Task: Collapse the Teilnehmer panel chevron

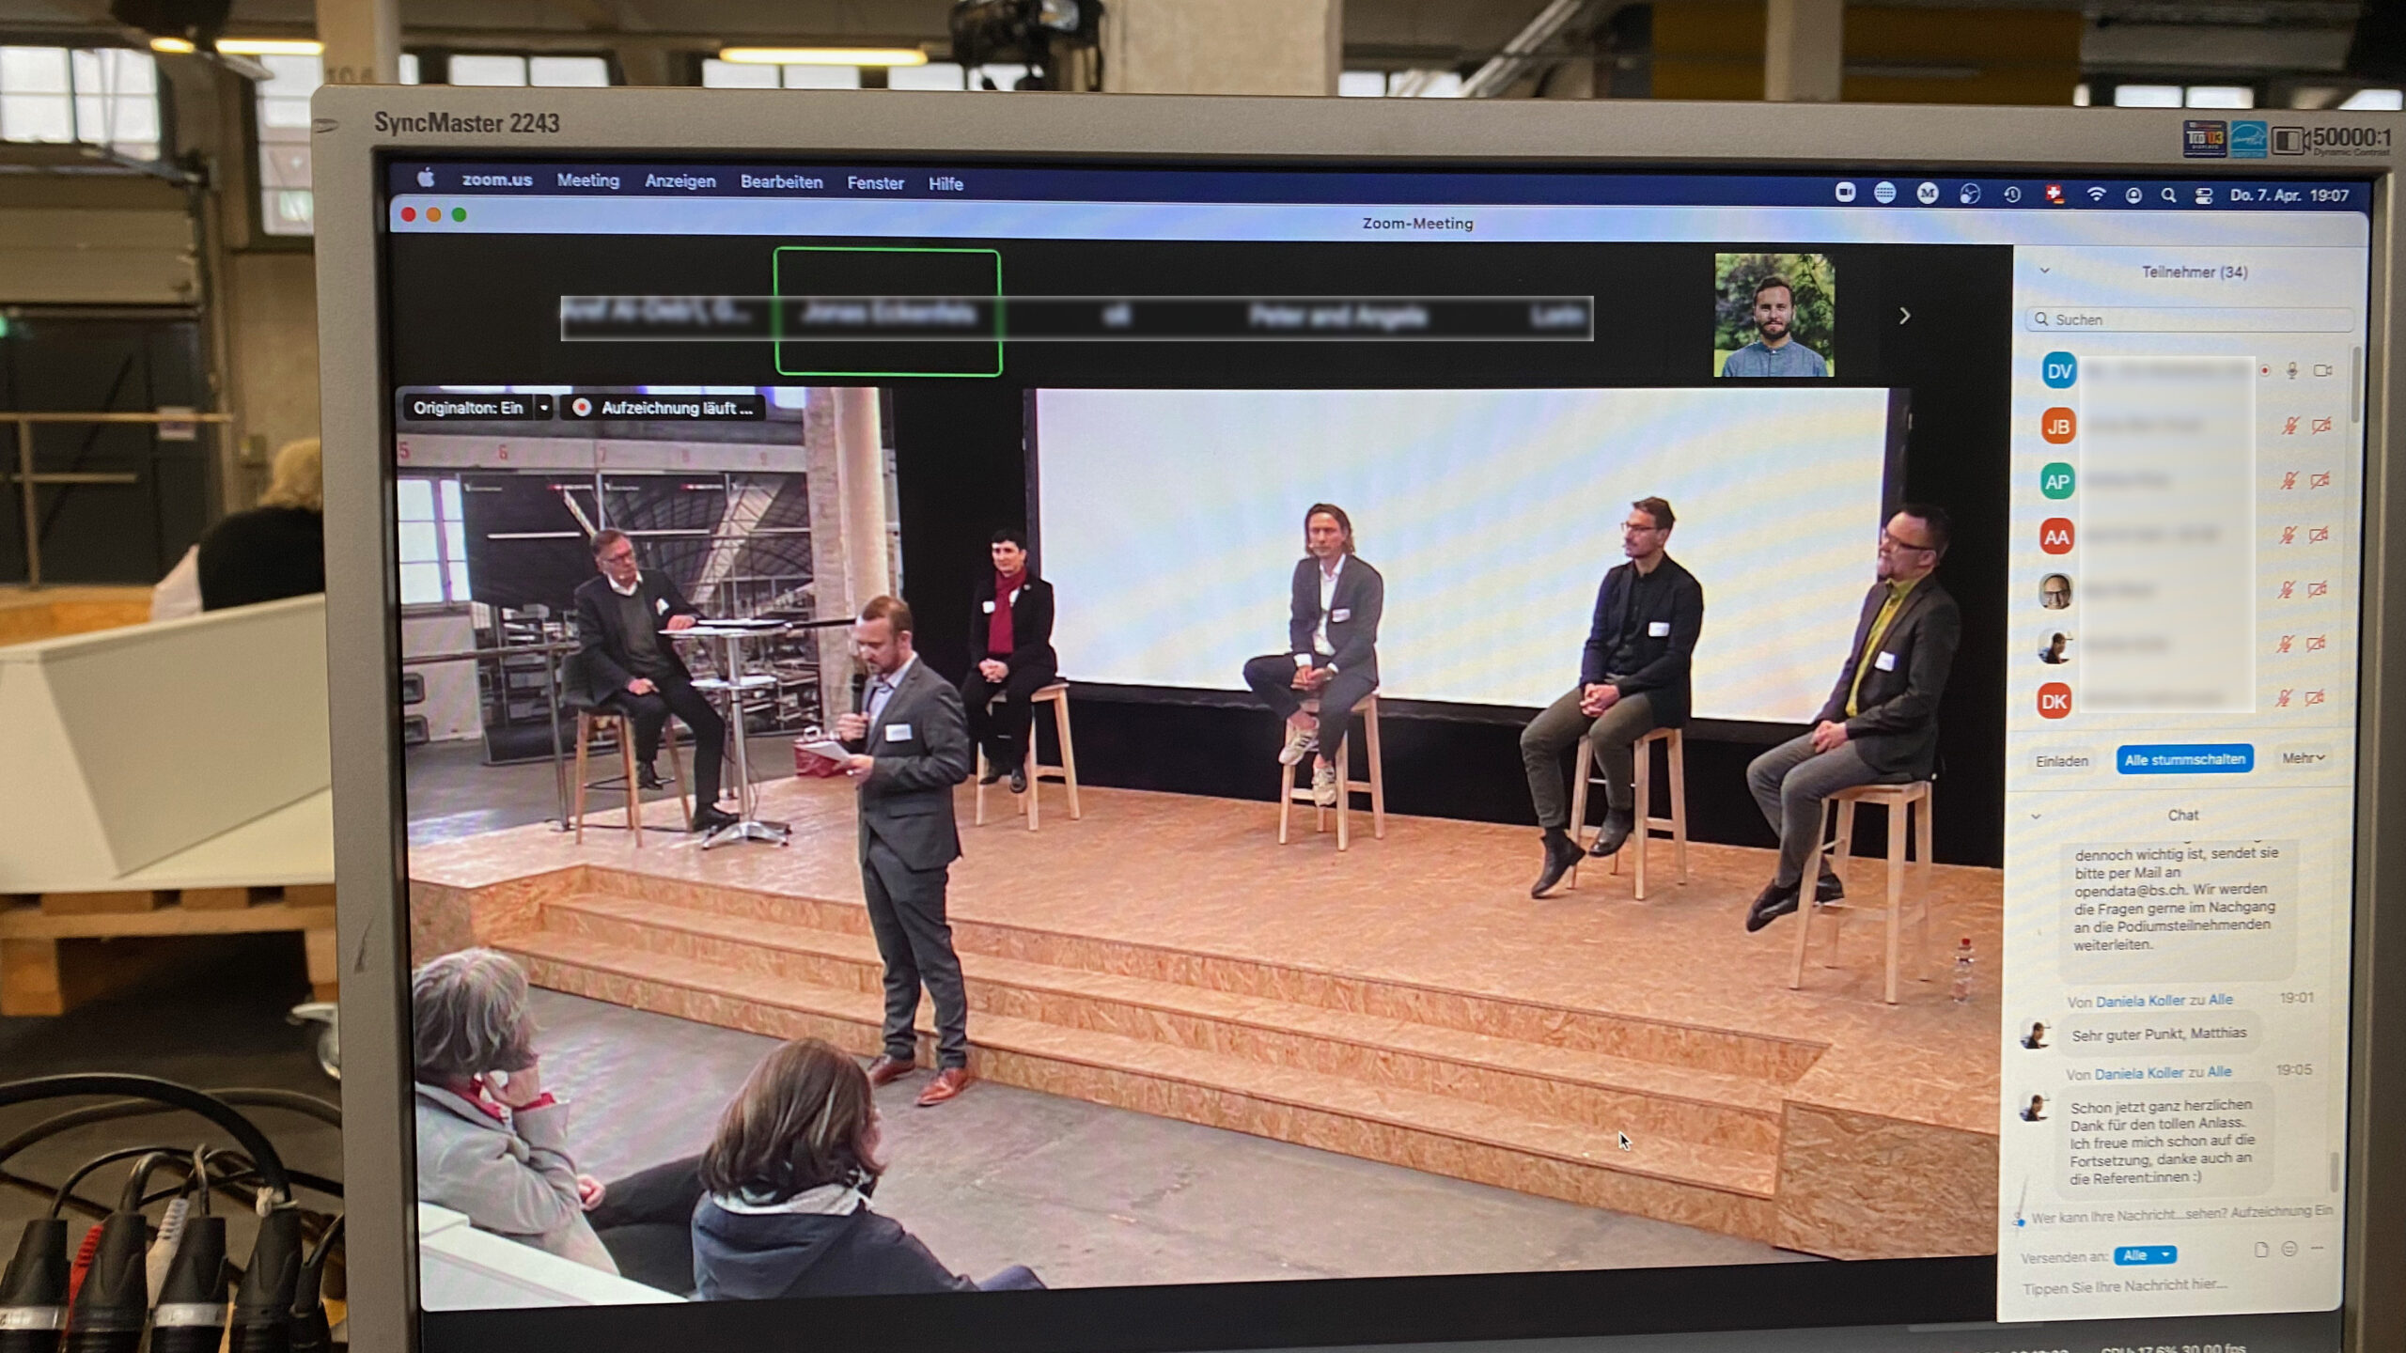Action: [2044, 271]
